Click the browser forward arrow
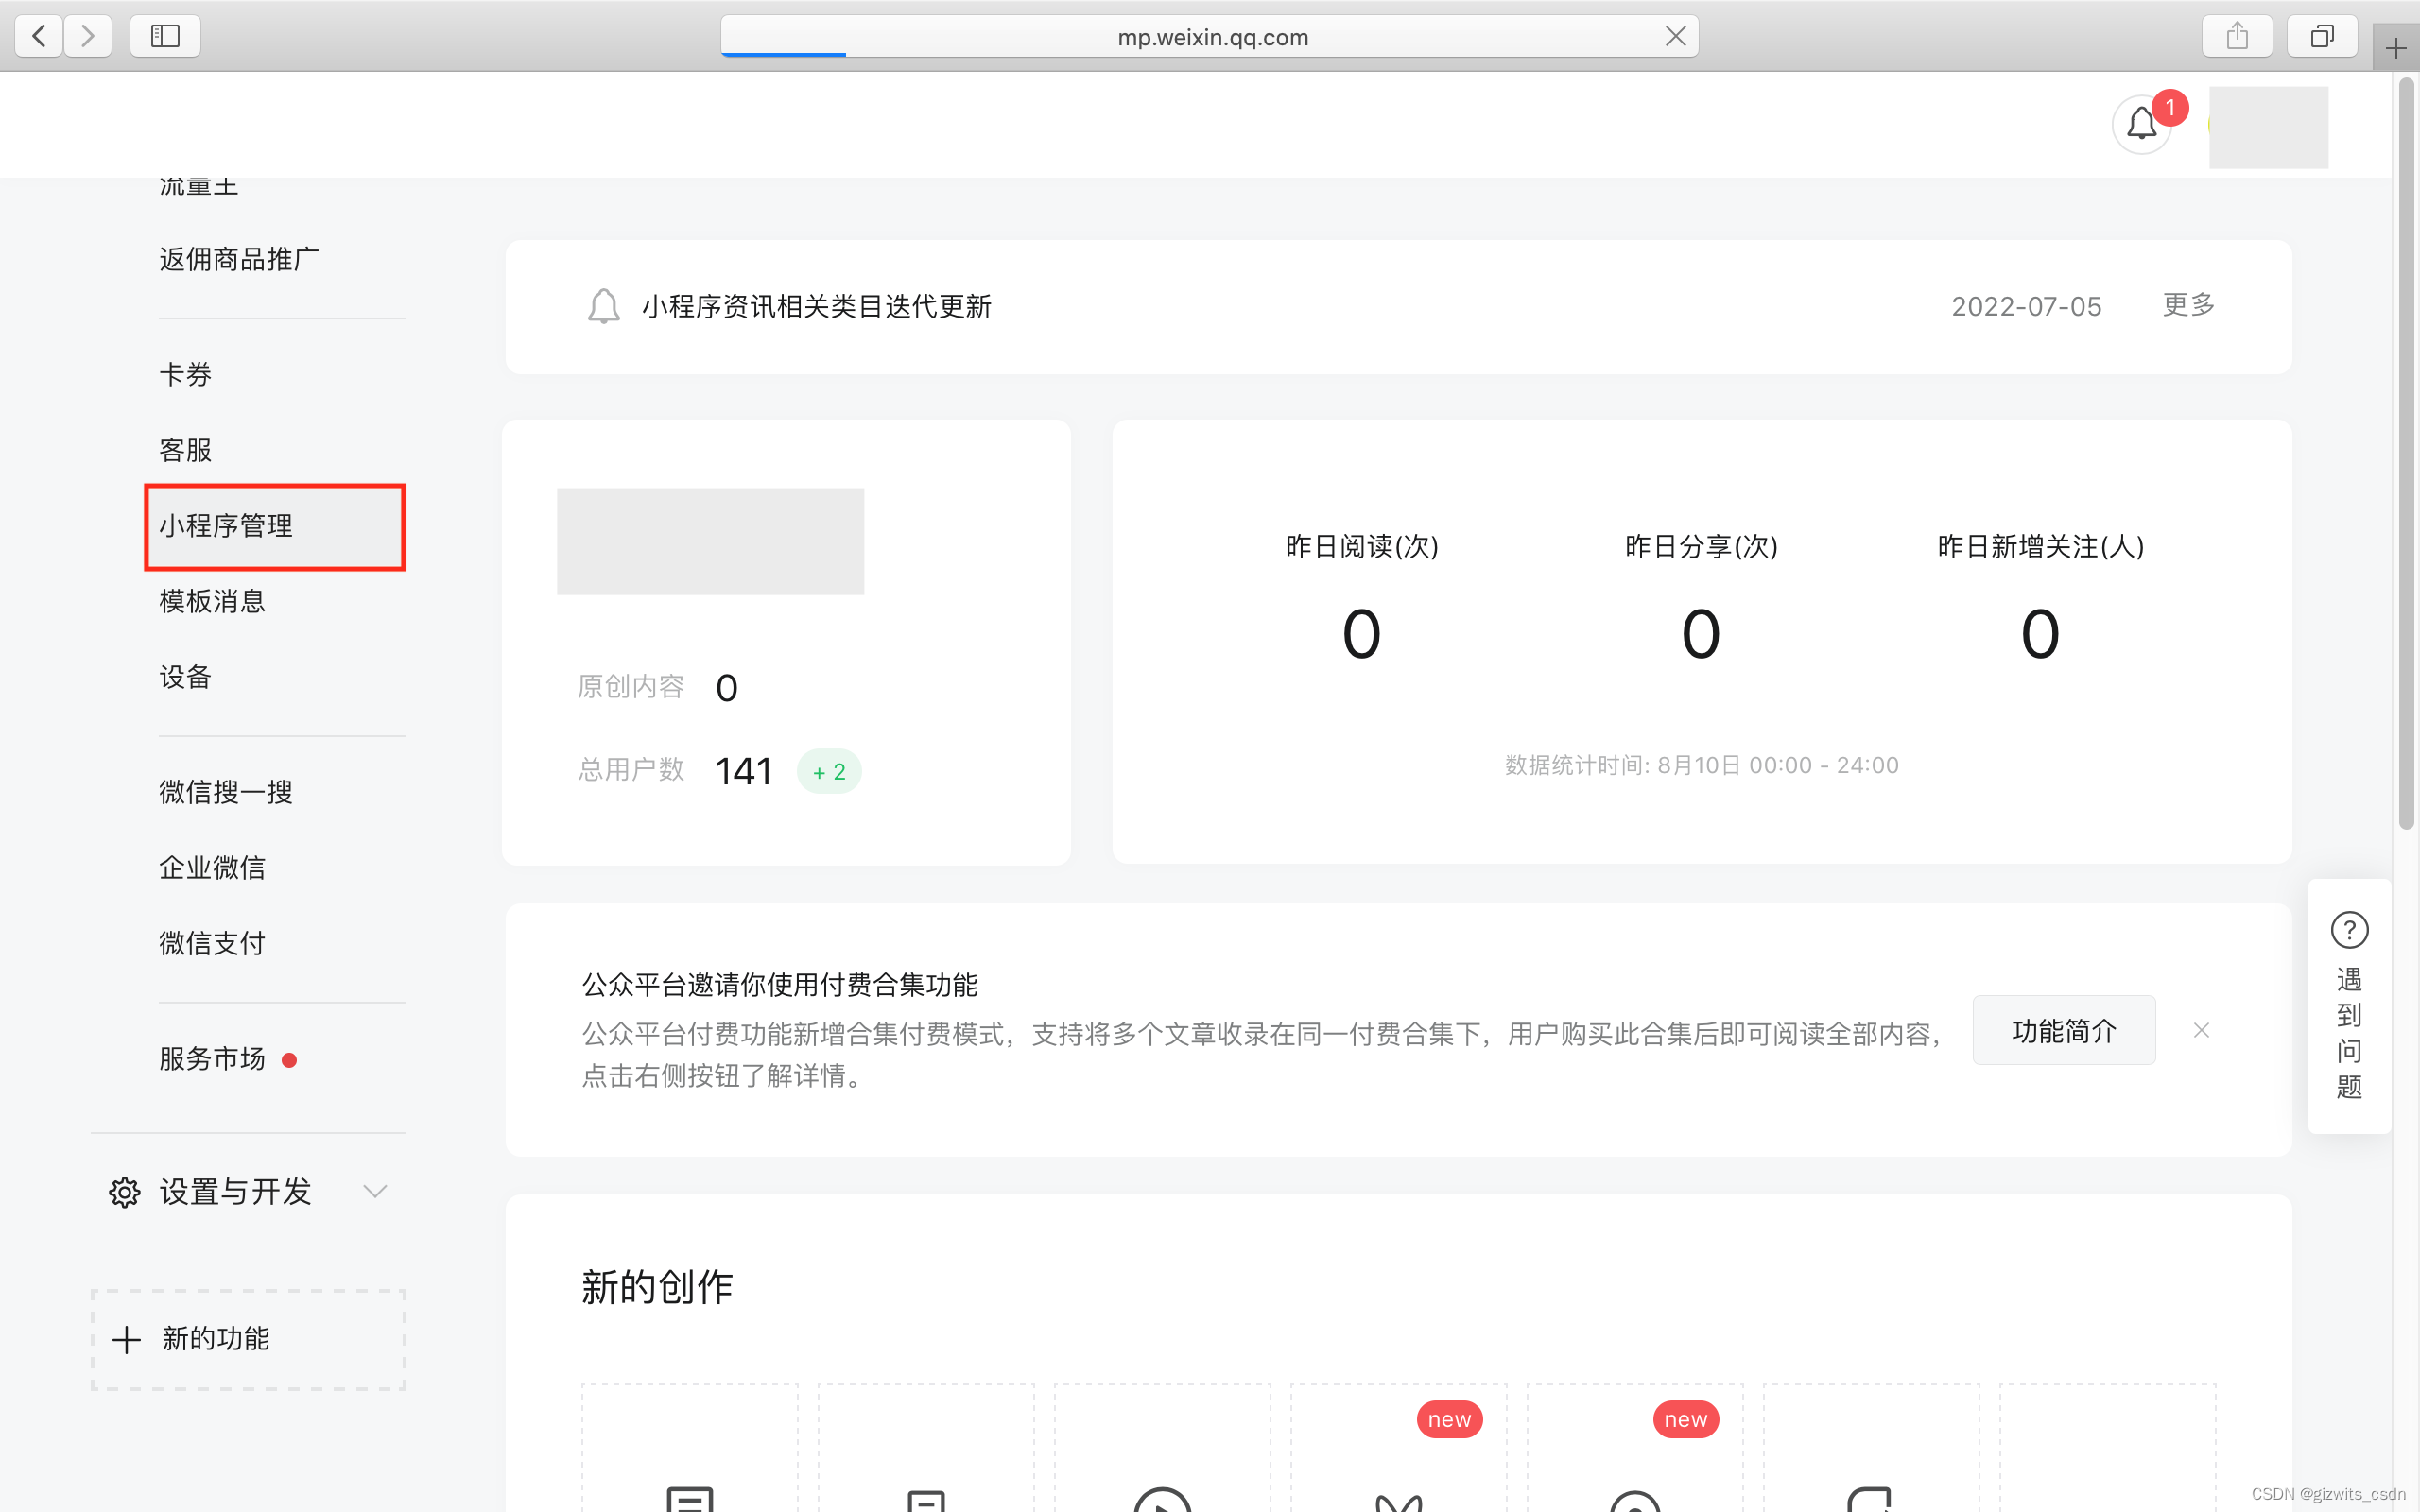This screenshot has width=2420, height=1512. [x=88, y=36]
